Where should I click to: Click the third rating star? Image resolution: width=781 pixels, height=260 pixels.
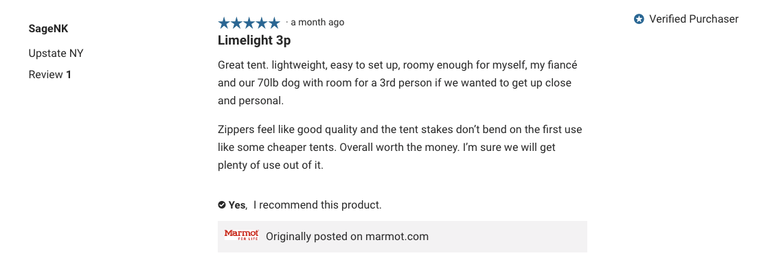click(249, 23)
